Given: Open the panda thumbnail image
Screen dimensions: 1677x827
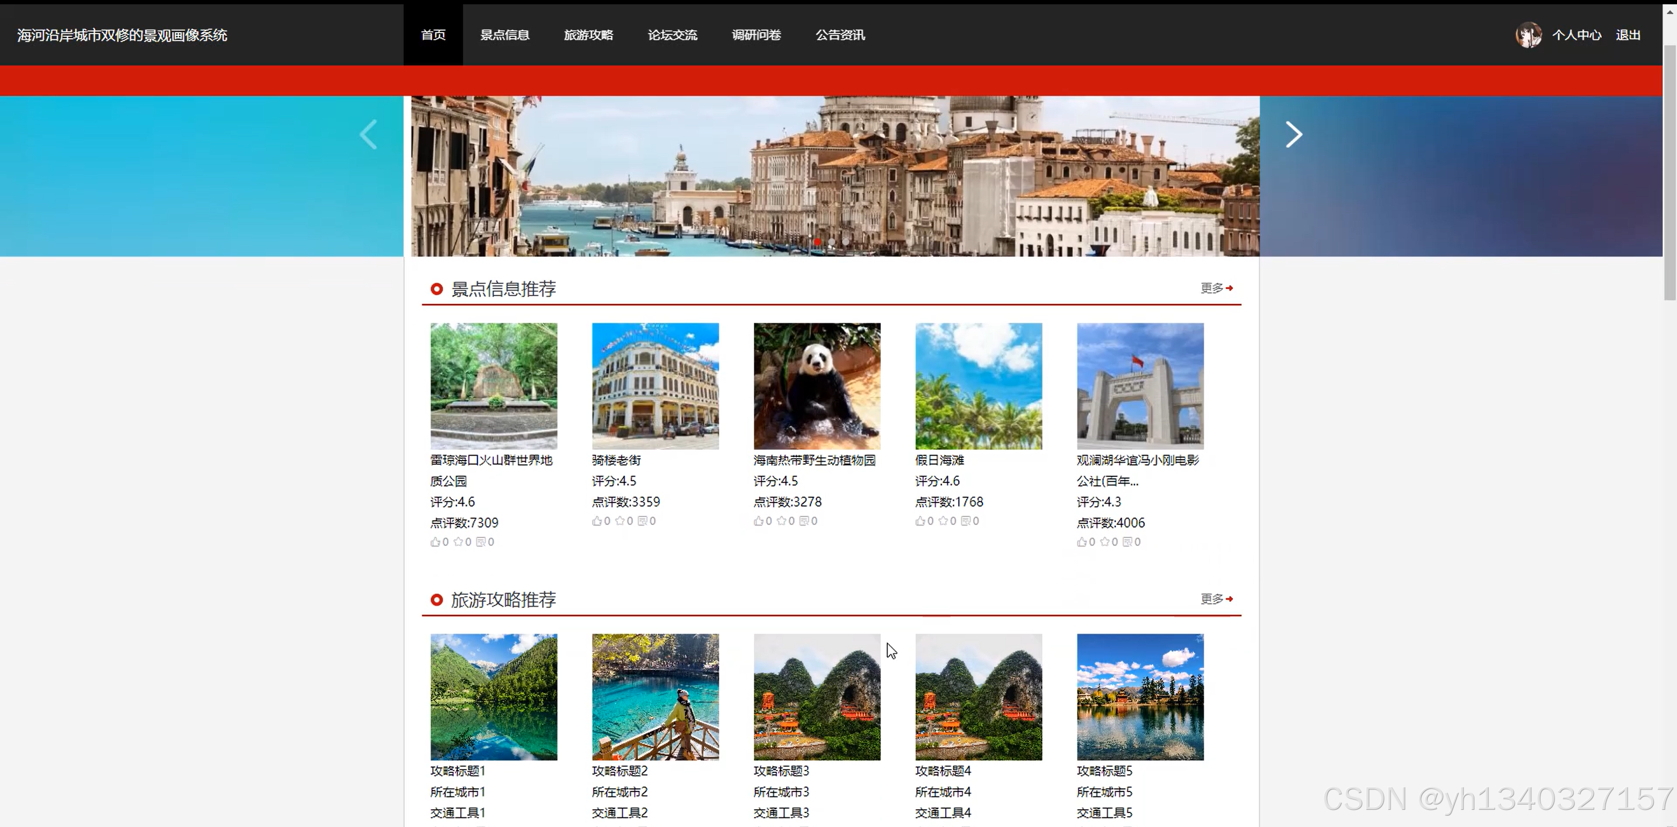Looking at the screenshot, I should pos(816,386).
